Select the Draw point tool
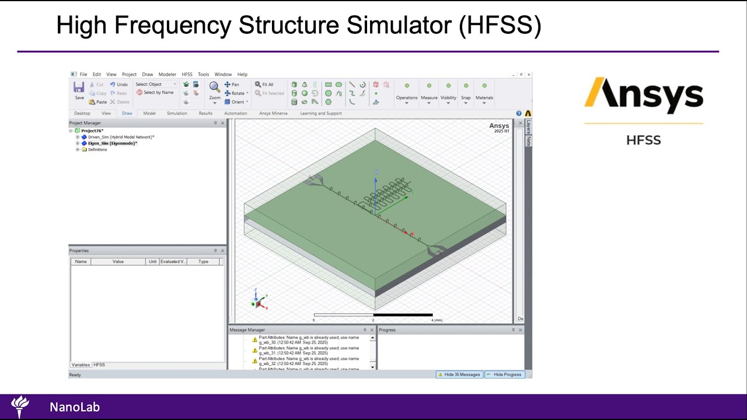Image resolution: width=747 pixels, height=420 pixels. 376,93
